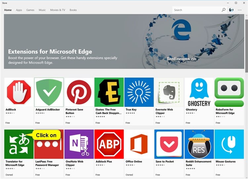Click the True Key title text
The width and height of the screenshot is (248, 179).
[x=131, y=109]
